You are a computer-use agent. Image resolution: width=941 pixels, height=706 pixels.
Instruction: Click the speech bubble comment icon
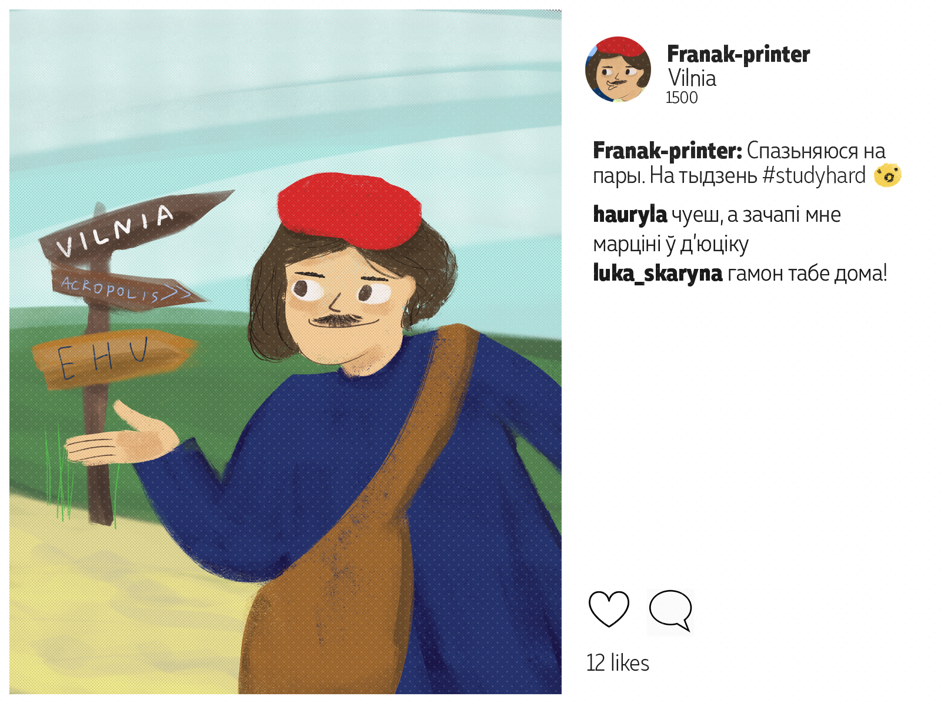(x=670, y=611)
